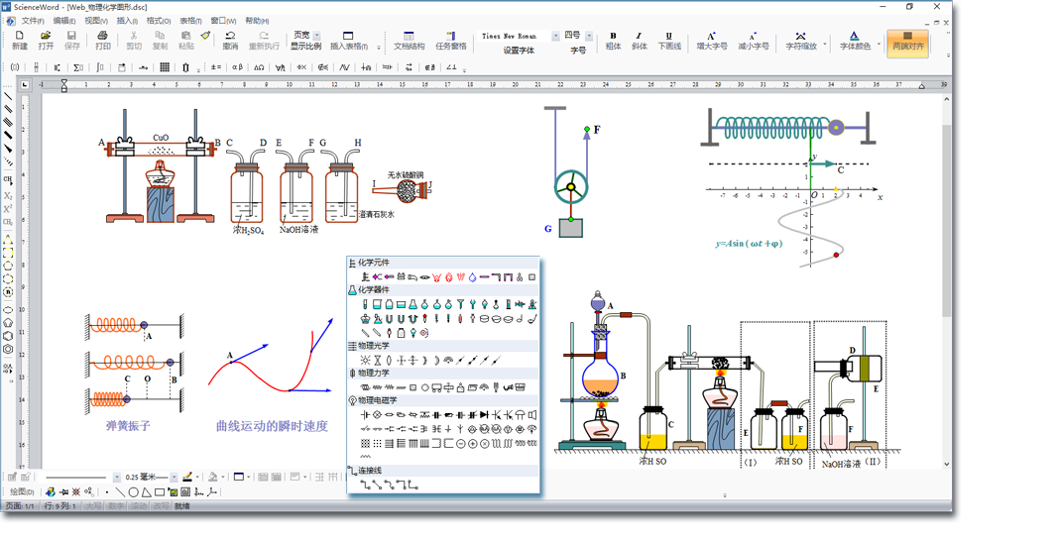
Task: Click the 撤消 (Undo) icon
Action: point(230,40)
